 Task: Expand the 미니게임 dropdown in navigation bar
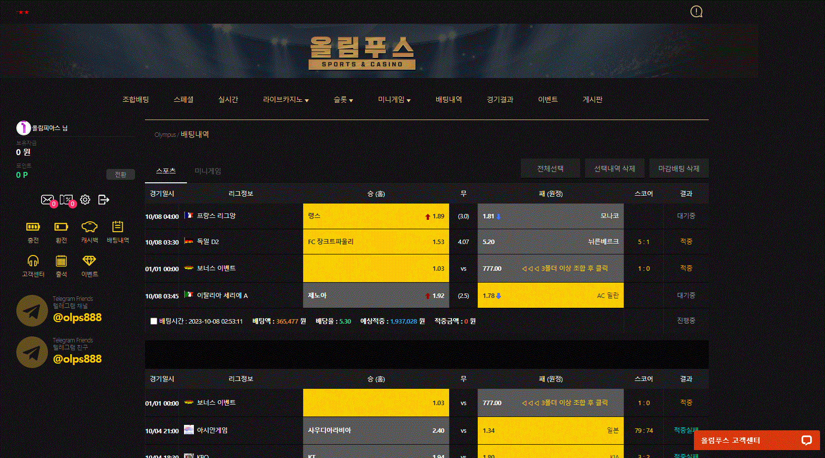[x=394, y=100]
